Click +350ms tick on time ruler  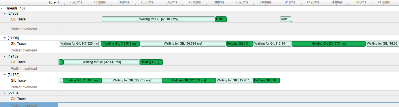(147, 2)
